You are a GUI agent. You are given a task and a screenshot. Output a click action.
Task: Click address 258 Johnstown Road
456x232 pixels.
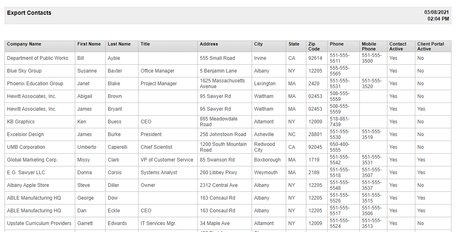tap(223, 134)
